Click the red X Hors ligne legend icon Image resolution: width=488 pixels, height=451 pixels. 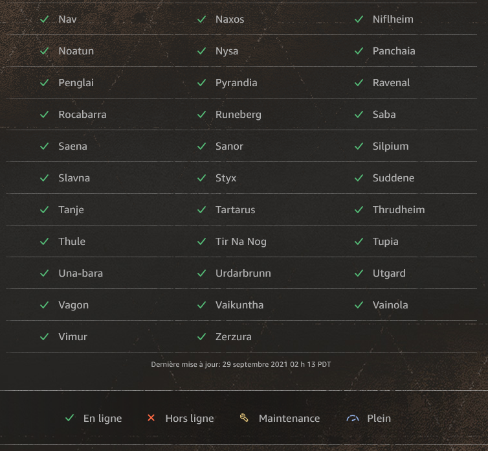click(151, 419)
